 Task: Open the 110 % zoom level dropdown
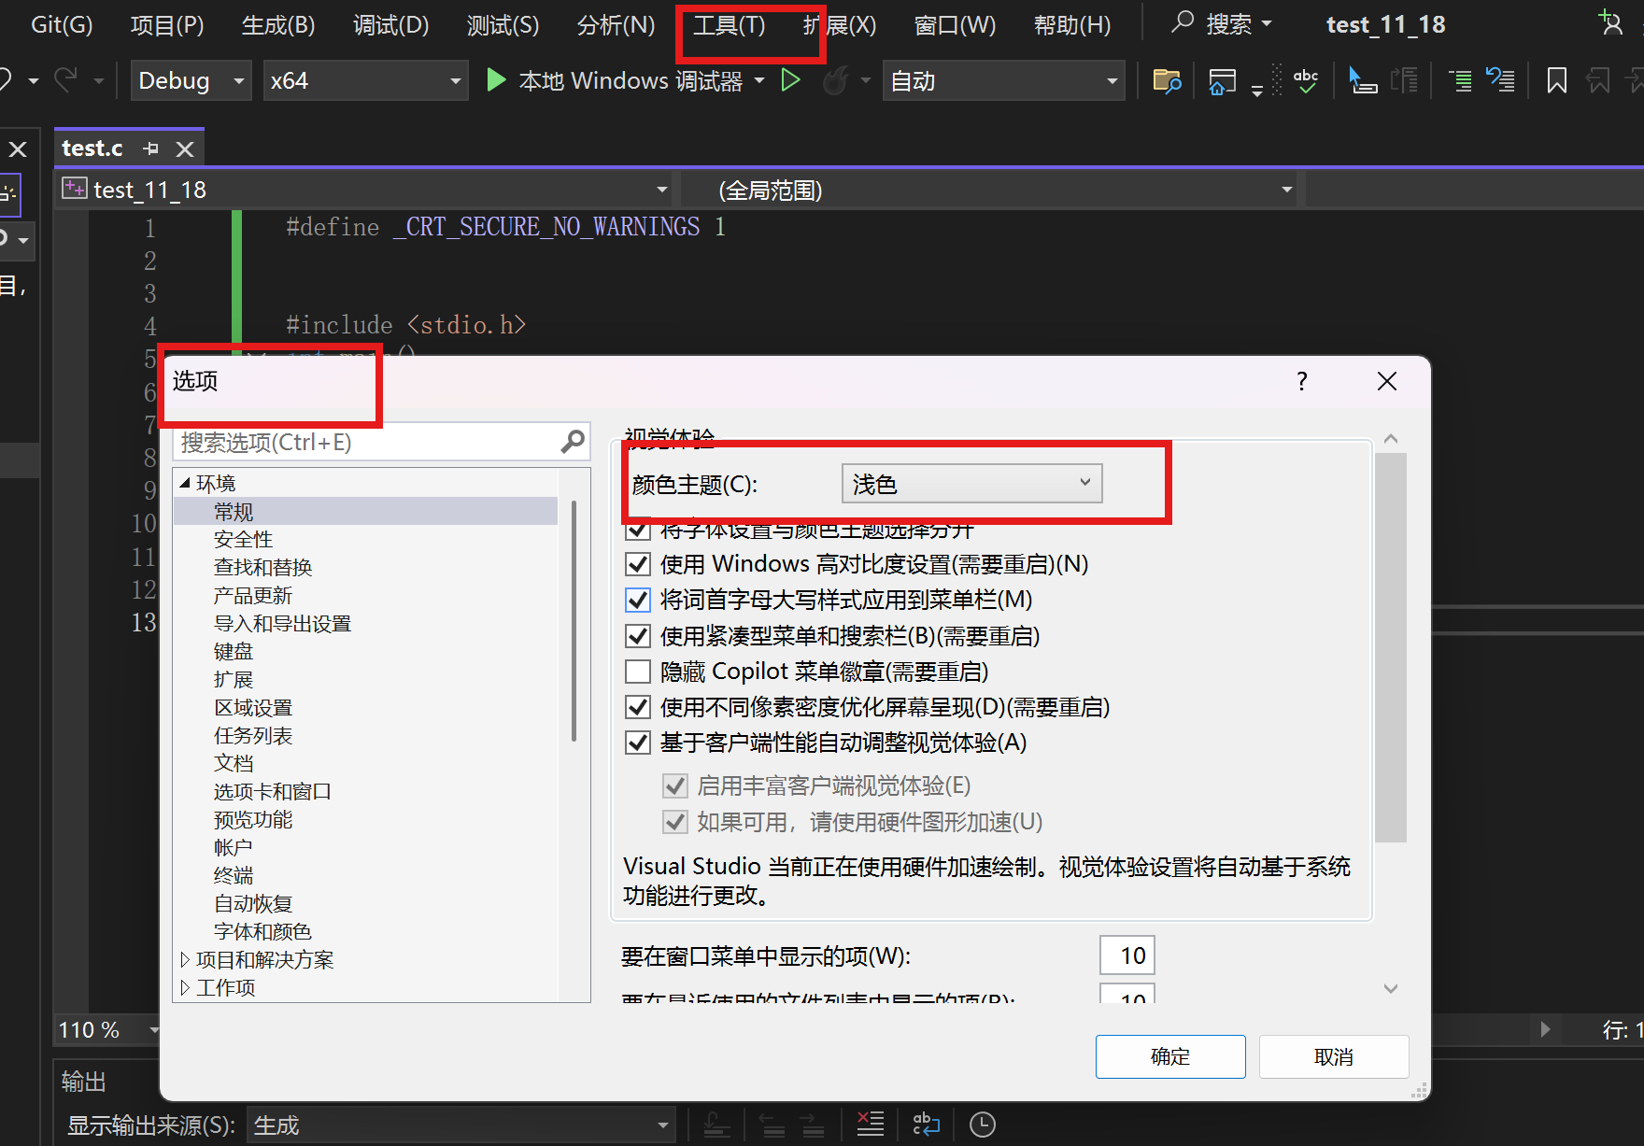(108, 1029)
